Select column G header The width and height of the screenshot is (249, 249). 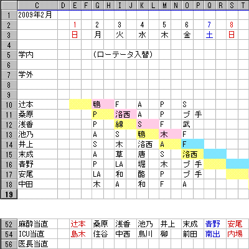point(97,5)
